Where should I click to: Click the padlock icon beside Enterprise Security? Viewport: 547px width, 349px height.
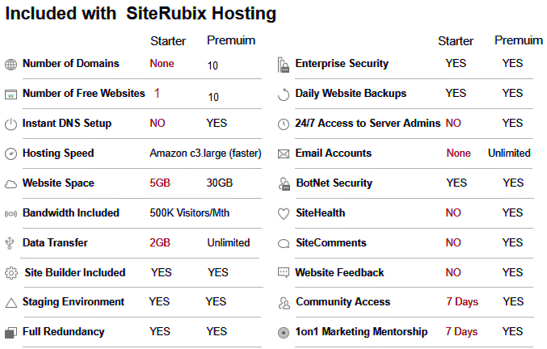(x=284, y=65)
